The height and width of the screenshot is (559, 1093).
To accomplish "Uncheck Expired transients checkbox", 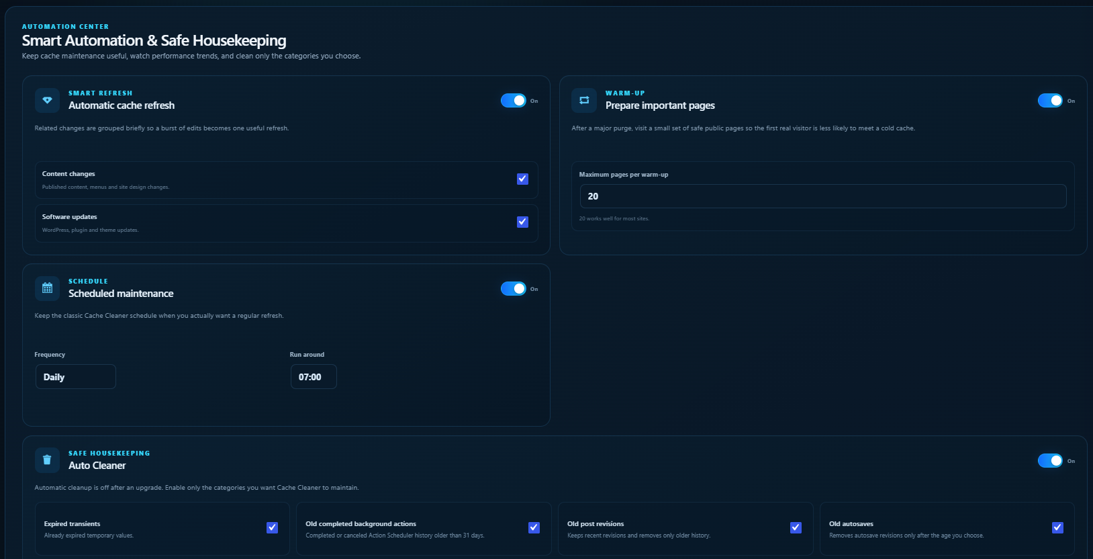I will (272, 527).
